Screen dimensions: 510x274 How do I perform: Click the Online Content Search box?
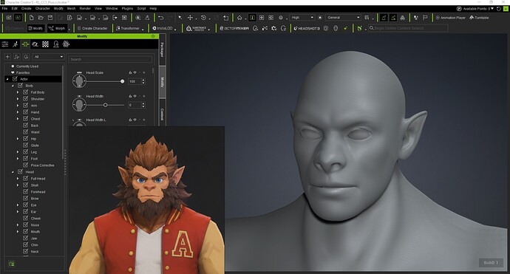[x=408, y=28]
